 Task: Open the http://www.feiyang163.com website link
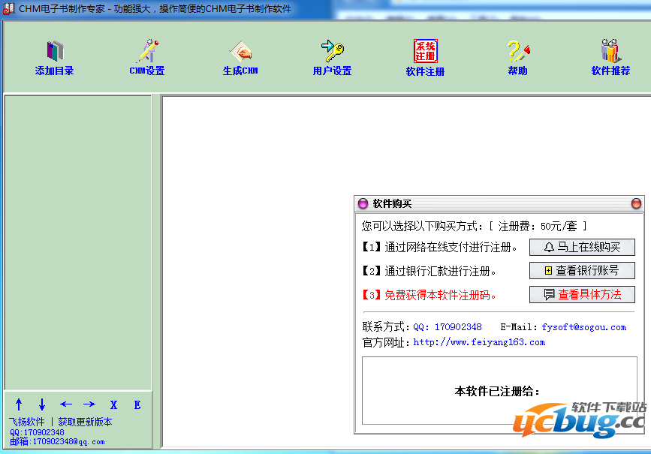tap(479, 342)
